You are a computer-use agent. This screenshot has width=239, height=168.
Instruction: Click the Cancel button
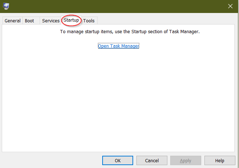[152, 160]
